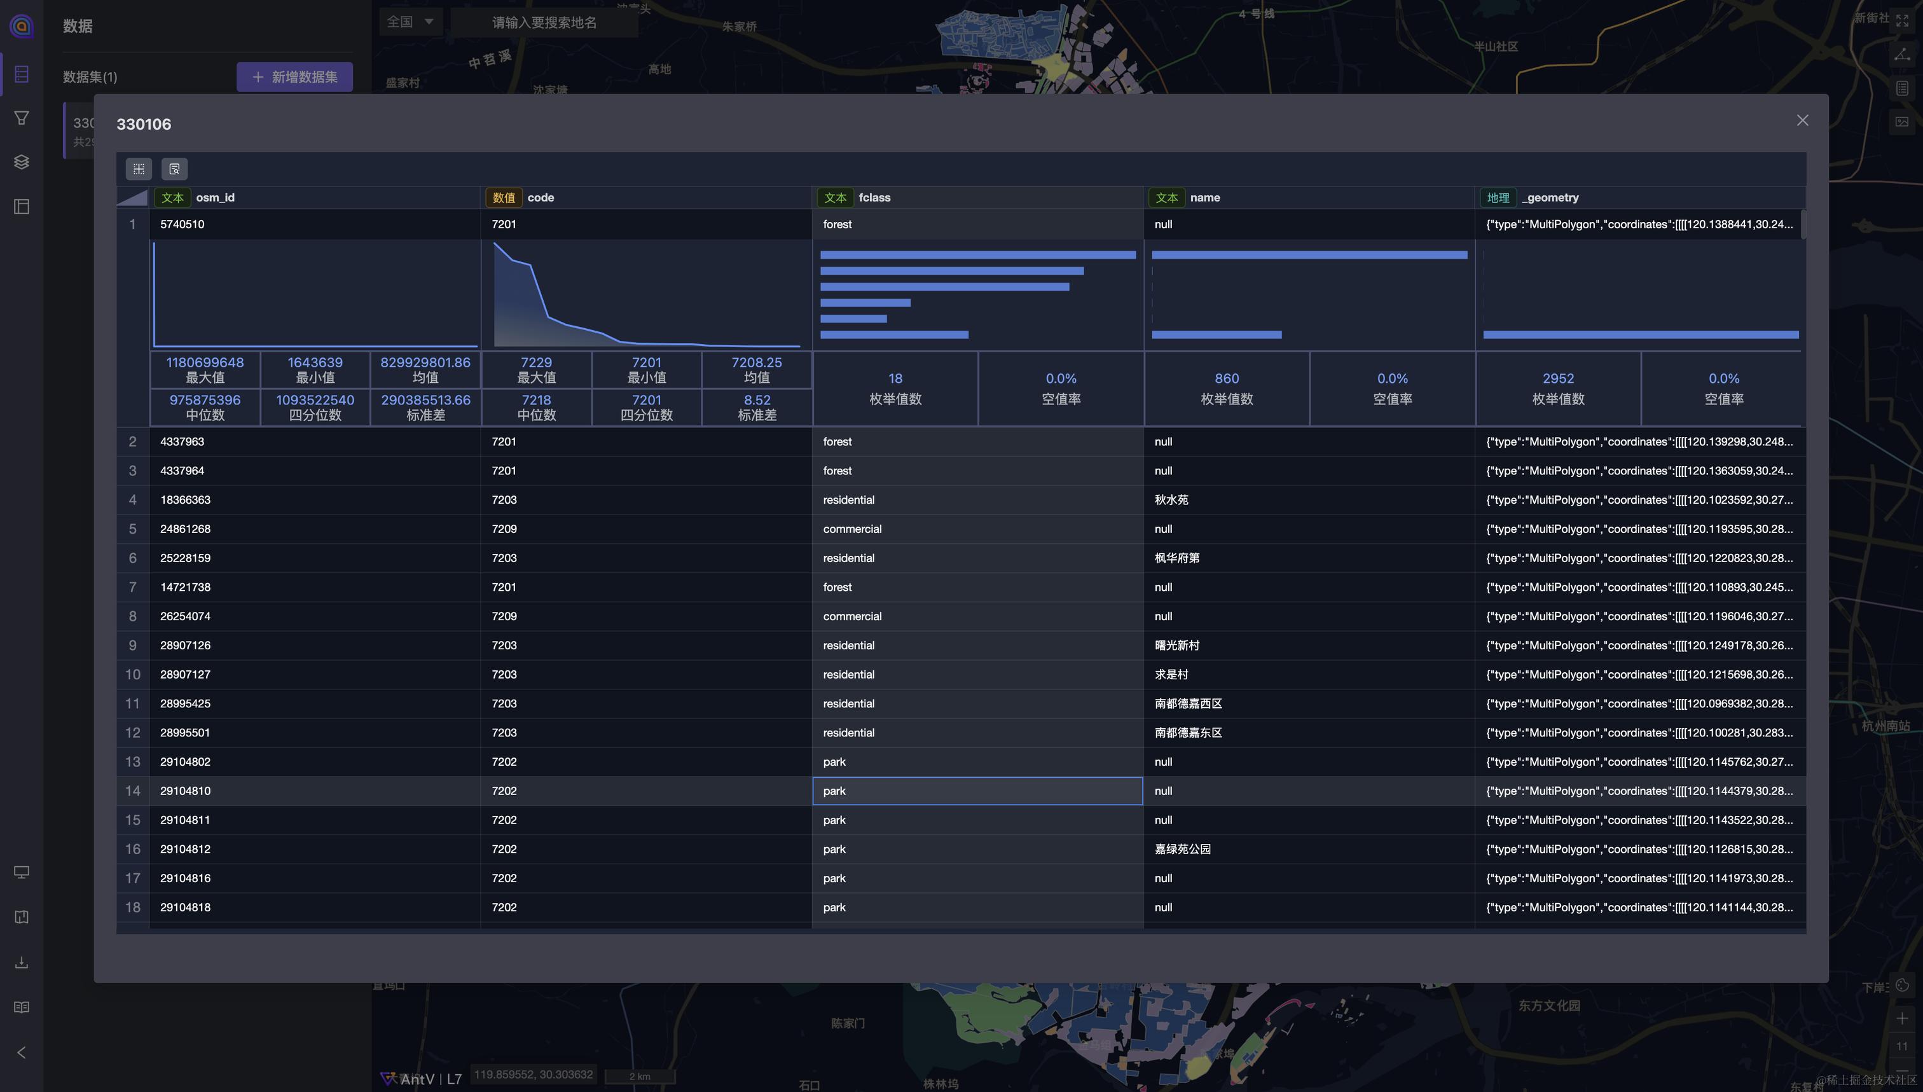Click the download icon in sidebar
The height and width of the screenshot is (1092, 1923).
[x=22, y=962]
